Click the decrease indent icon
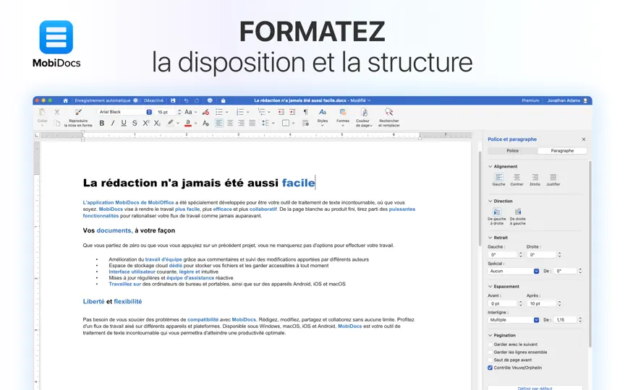Screen dimensions: 625x390 point(281,112)
